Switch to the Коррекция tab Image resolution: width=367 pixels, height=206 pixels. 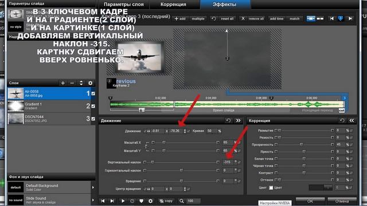pos(173,5)
